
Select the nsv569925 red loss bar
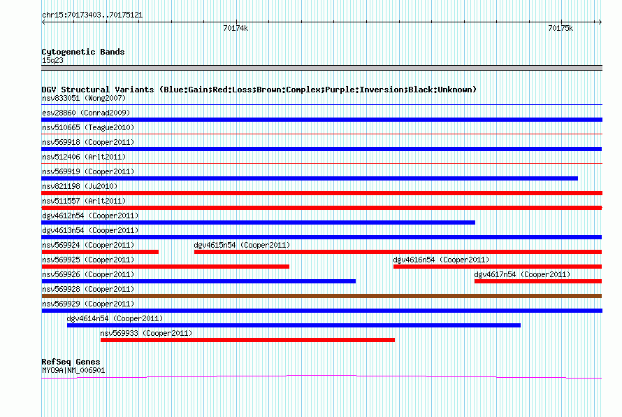point(166,267)
